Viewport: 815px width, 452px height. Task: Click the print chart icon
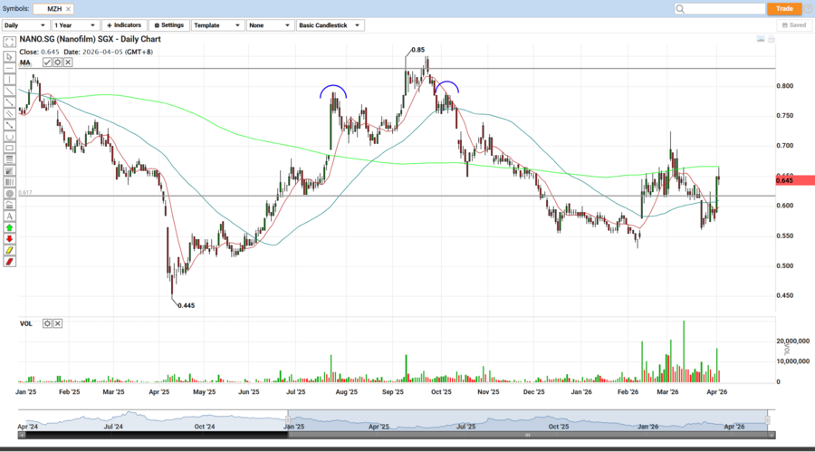[x=772, y=40]
